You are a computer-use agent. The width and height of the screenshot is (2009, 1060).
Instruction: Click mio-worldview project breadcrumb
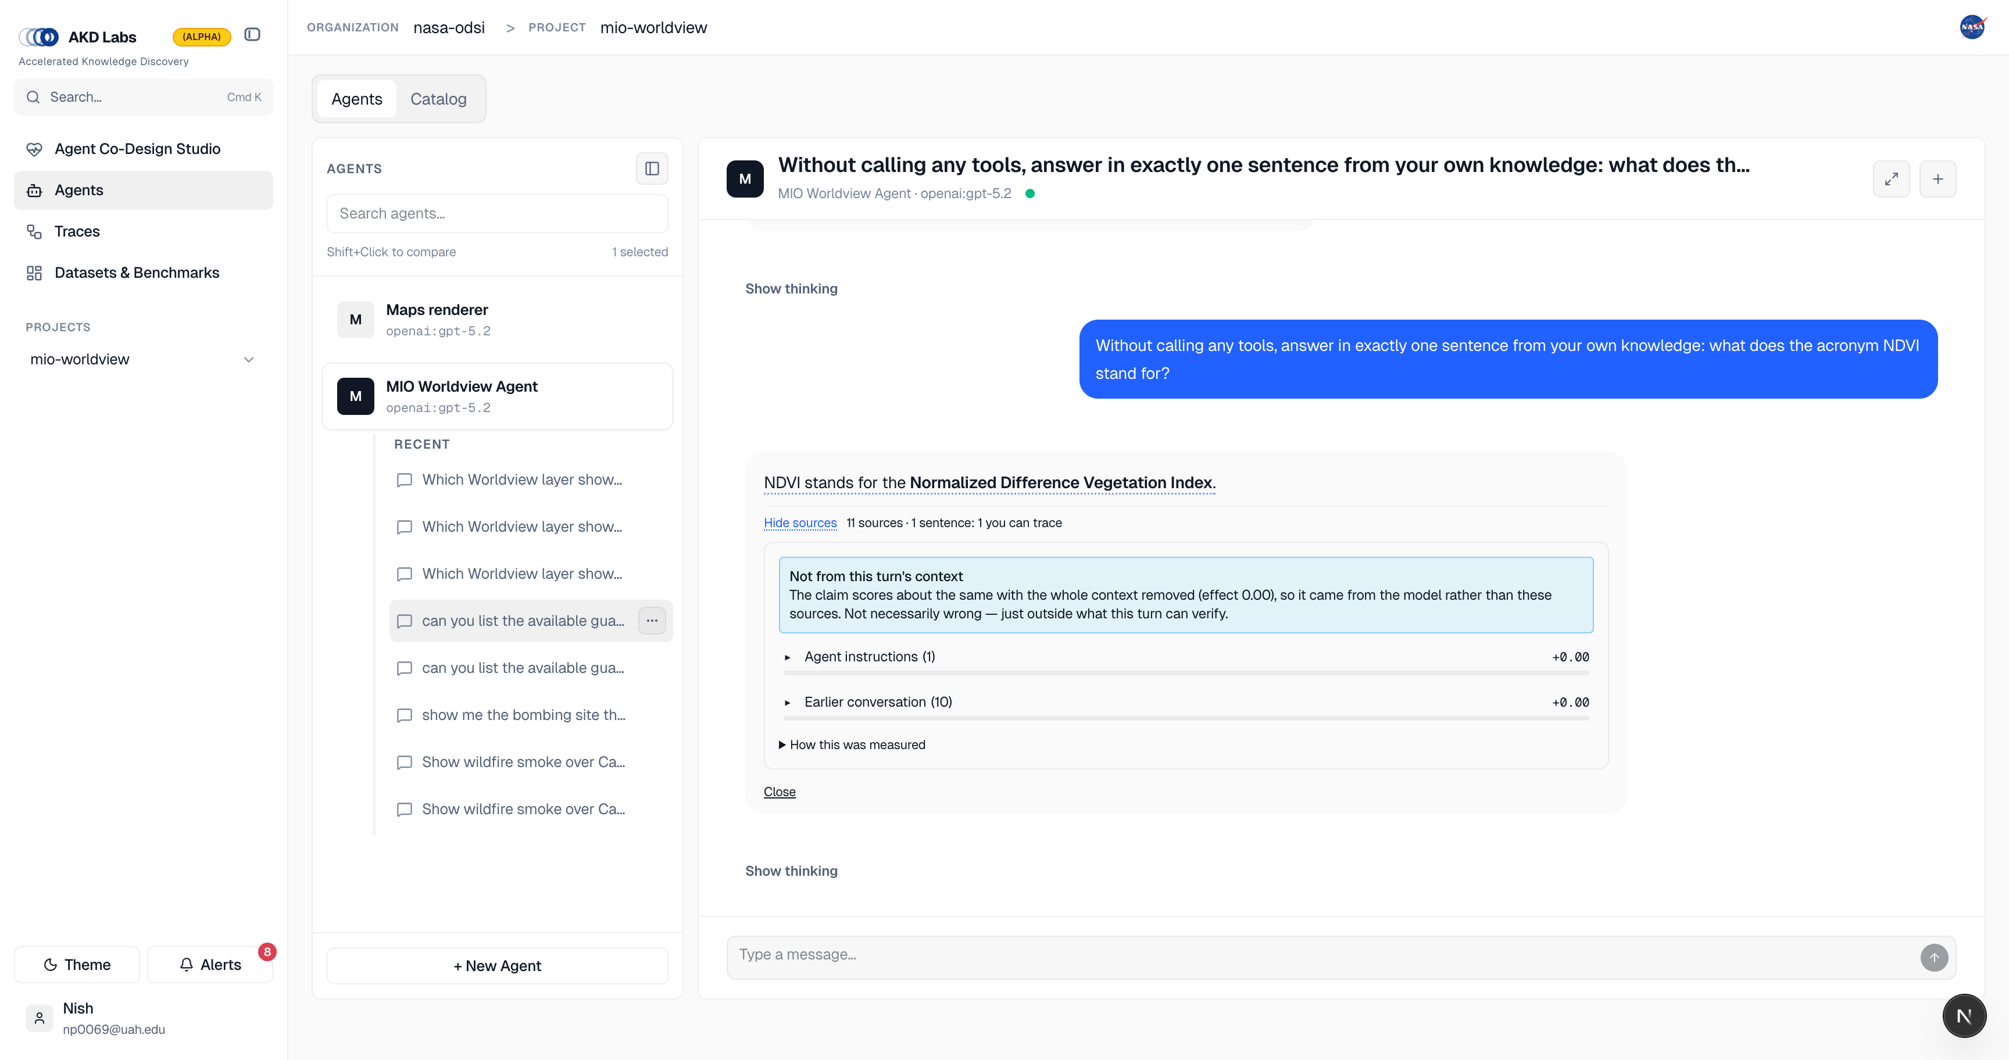(653, 27)
